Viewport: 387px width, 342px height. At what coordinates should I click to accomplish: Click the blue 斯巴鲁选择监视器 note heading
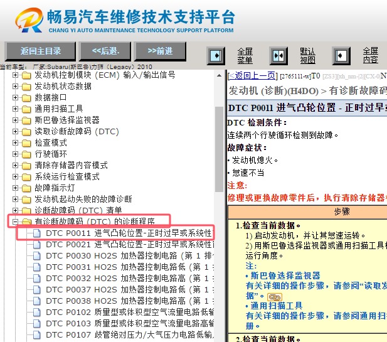285,275
